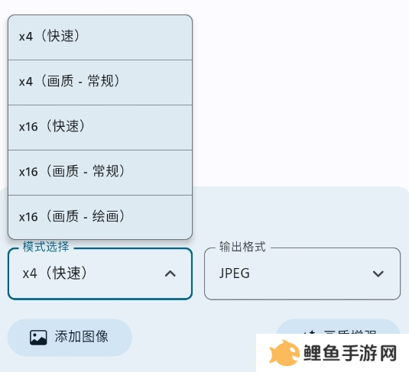Click the 模式选择 combo box showing x4（快速）
The height and width of the screenshot is (372, 409).
(x=100, y=273)
